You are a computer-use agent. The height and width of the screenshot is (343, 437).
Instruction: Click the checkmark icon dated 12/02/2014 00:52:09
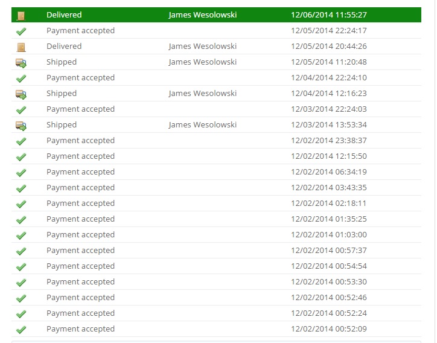21,330
